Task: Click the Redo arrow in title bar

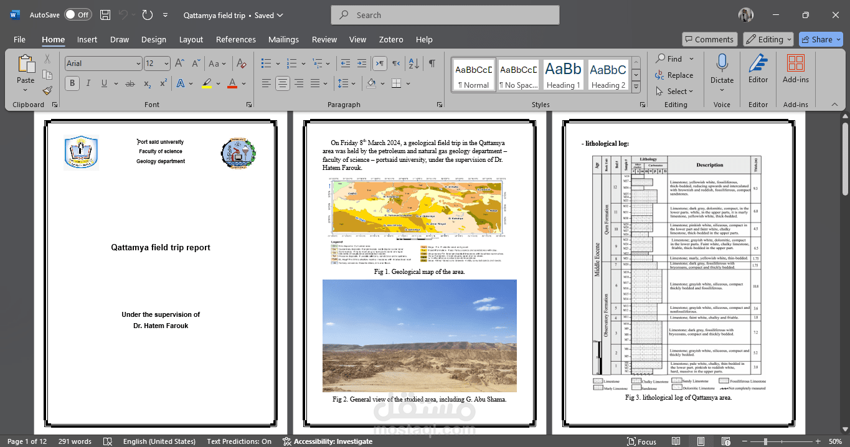Action: pyautogui.click(x=148, y=15)
